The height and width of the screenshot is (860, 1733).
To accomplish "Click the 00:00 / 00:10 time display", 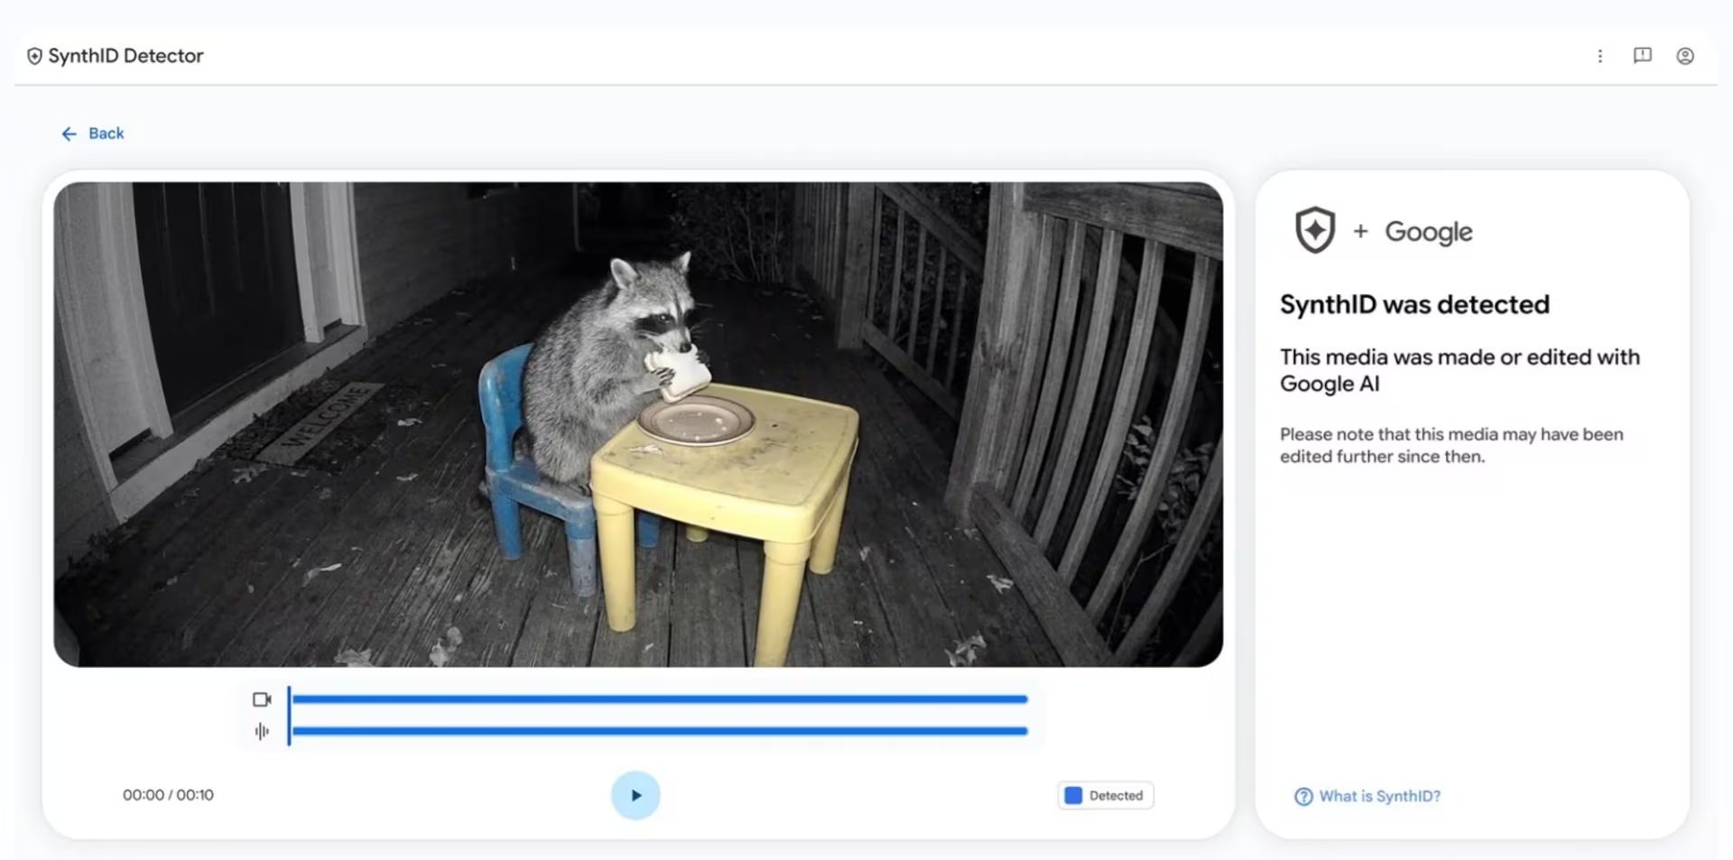I will click(168, 795).
